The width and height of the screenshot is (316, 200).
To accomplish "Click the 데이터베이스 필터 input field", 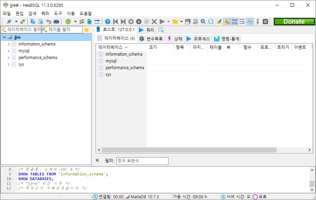I will point(21,30).
